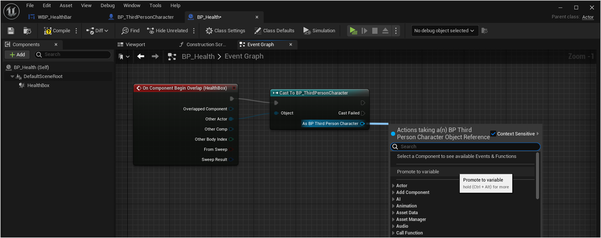Click the Overlapped Component output pin
601x238 pixels.
tap(231, 109)
